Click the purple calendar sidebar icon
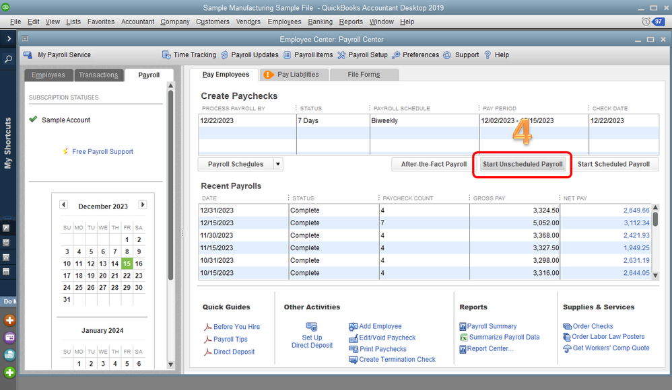The width and height of the screenshot is (672, 390). (x=9, y=338)
